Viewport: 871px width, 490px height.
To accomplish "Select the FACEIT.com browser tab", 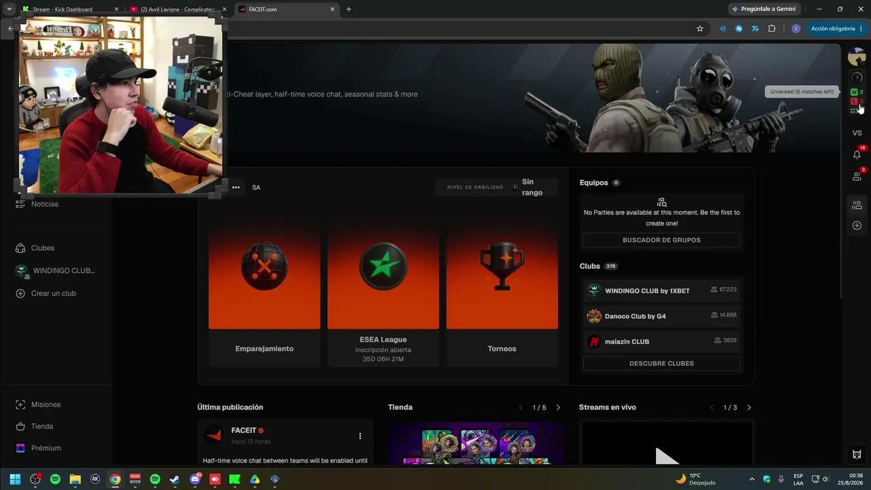I will click(x=286, y=10).
